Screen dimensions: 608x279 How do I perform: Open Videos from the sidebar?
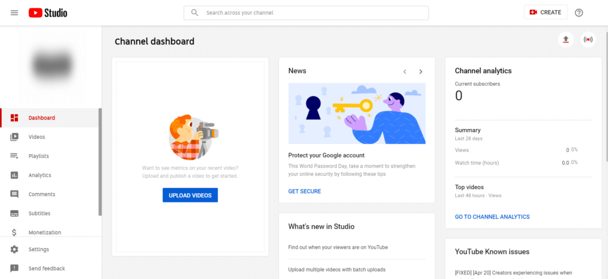pos(50,137)
